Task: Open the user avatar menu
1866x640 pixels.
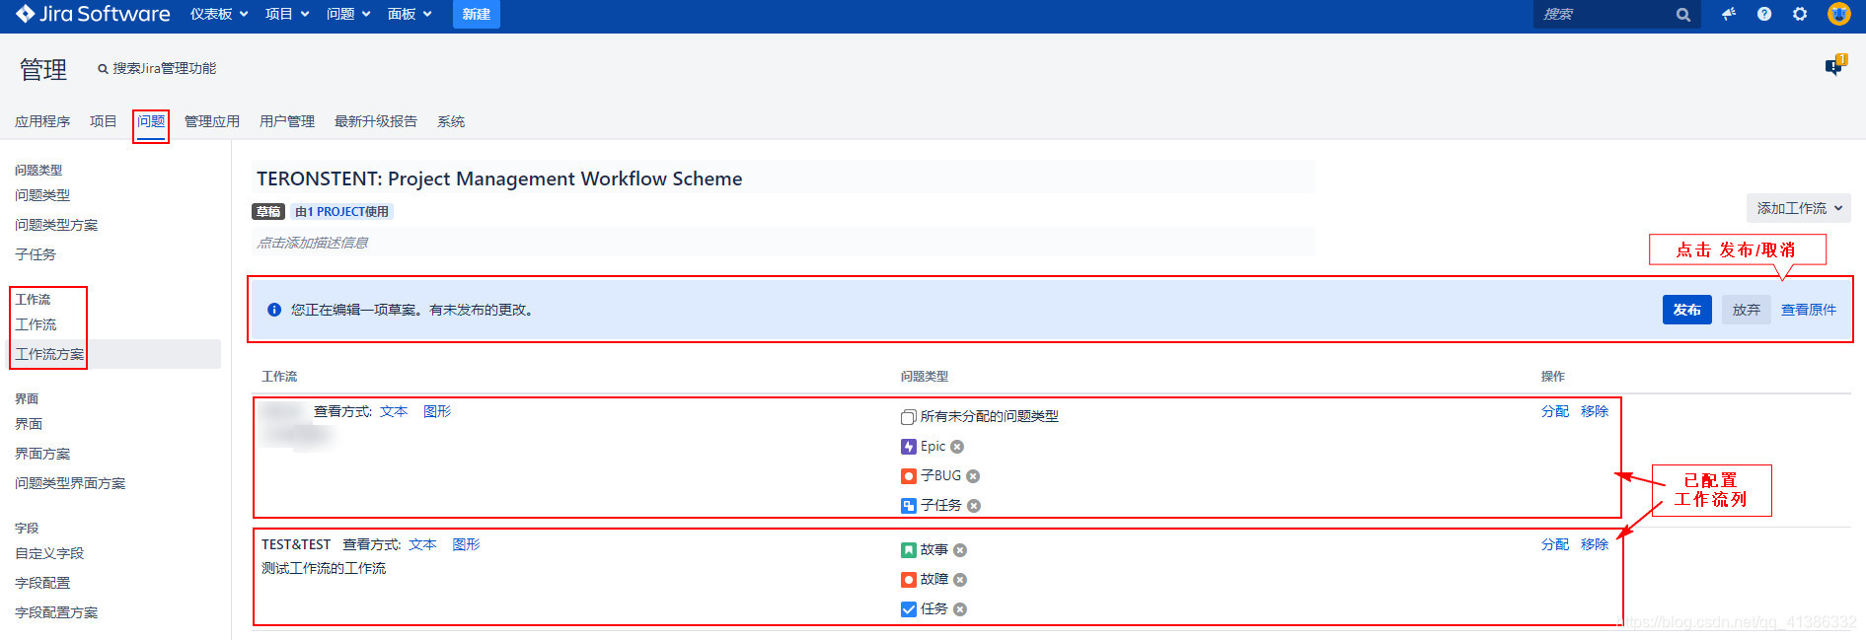Action: pos(1839,14)
